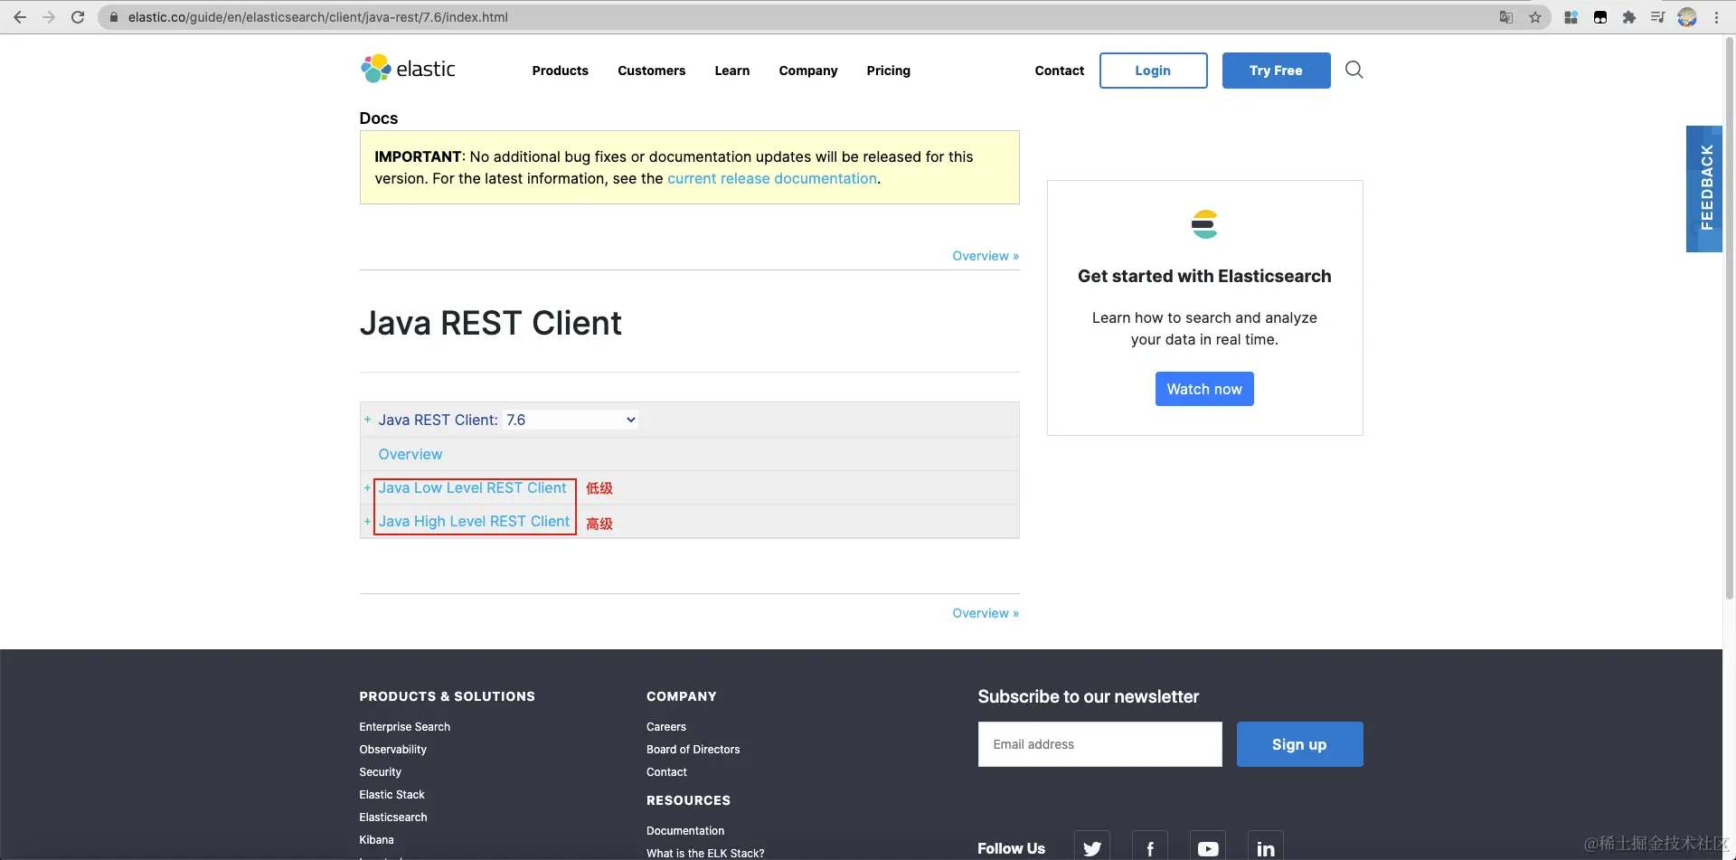Expand the Java REST Client section plus
This screenshot has height=860, width=1736.
click(x=367, y=420)
